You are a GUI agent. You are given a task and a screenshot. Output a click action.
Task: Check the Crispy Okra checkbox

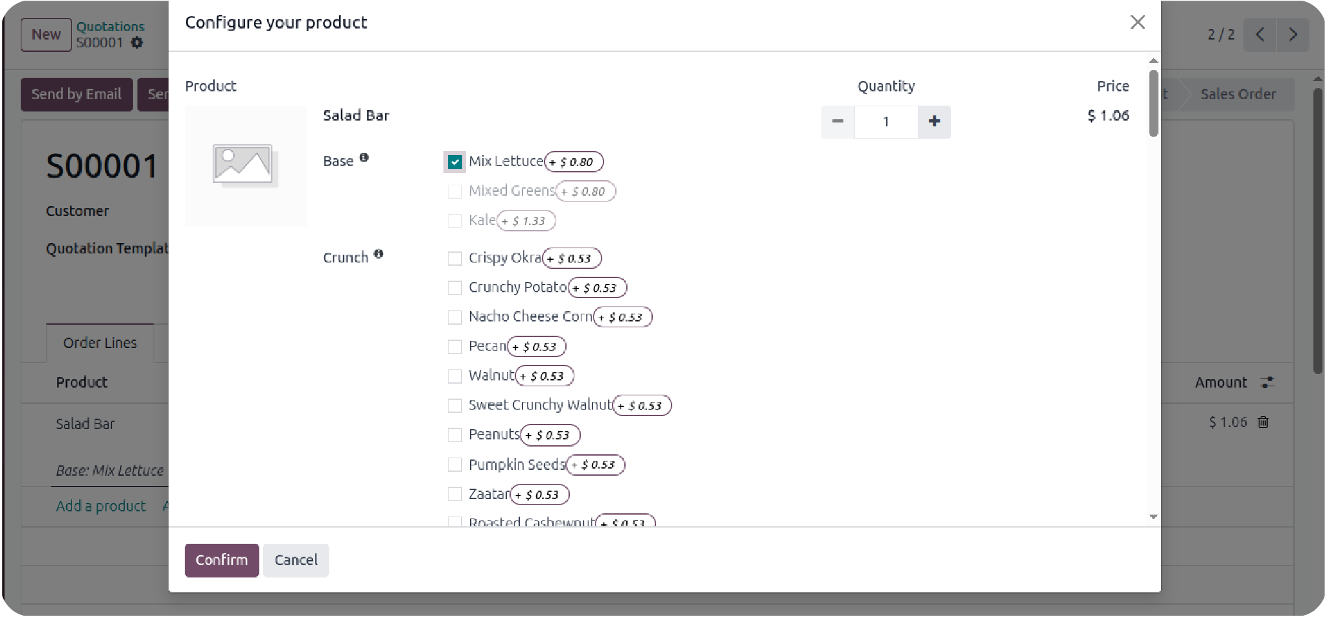(455, 259)
